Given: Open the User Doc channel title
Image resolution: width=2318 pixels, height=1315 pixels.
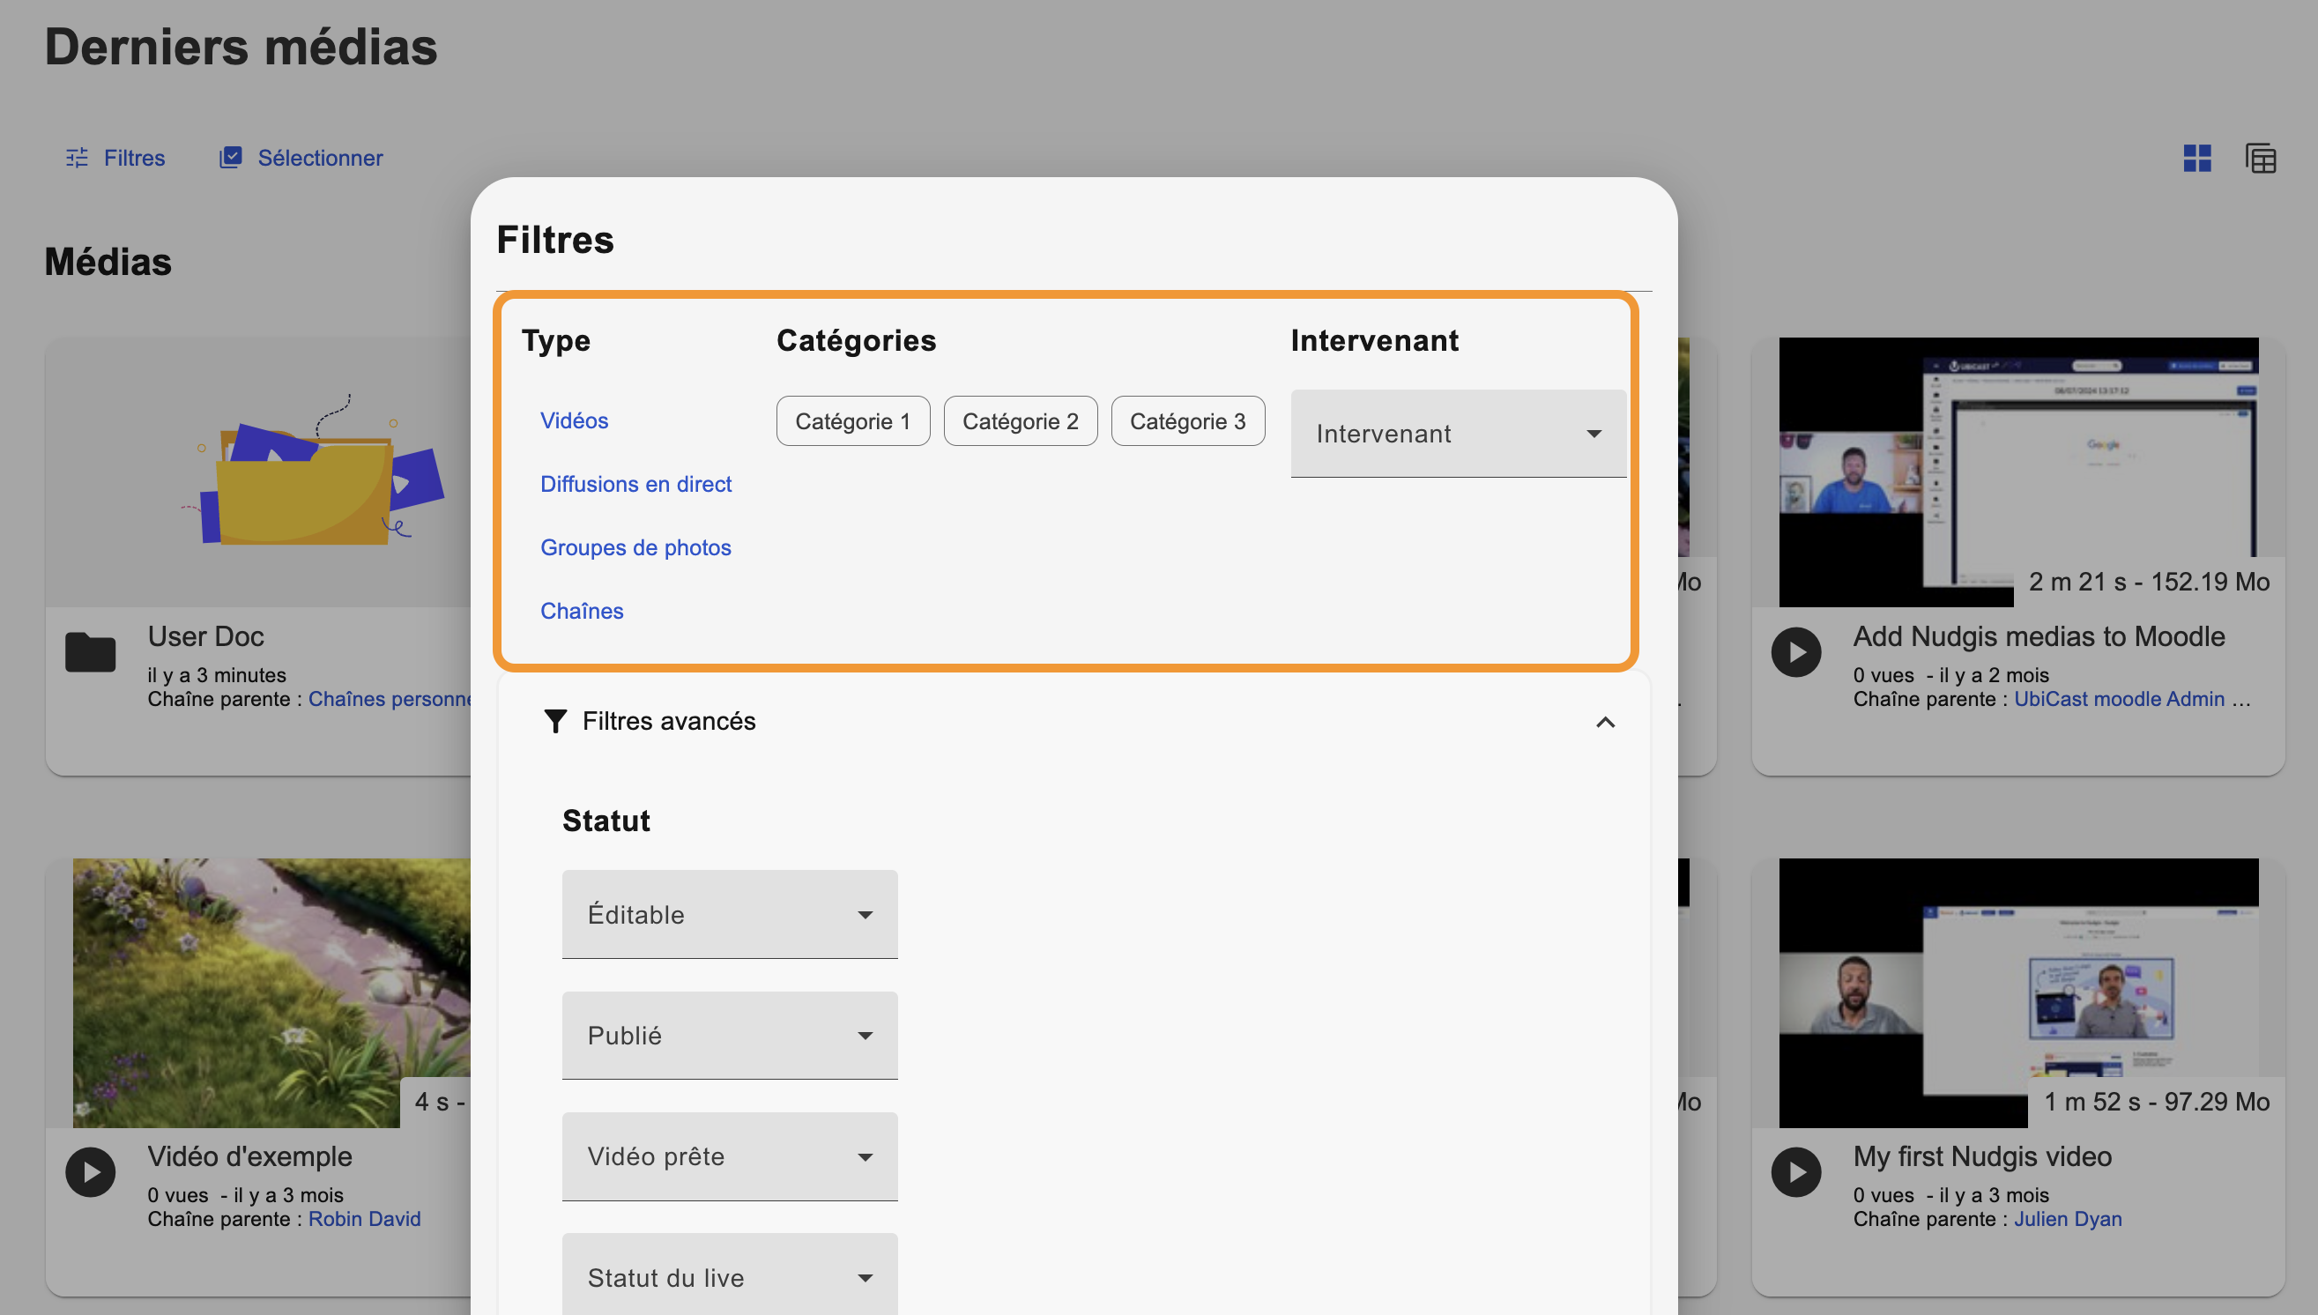Looking at the screenshot, I should tap(206, 636).
